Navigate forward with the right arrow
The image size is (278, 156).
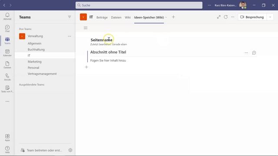click(x=10, y=5)
